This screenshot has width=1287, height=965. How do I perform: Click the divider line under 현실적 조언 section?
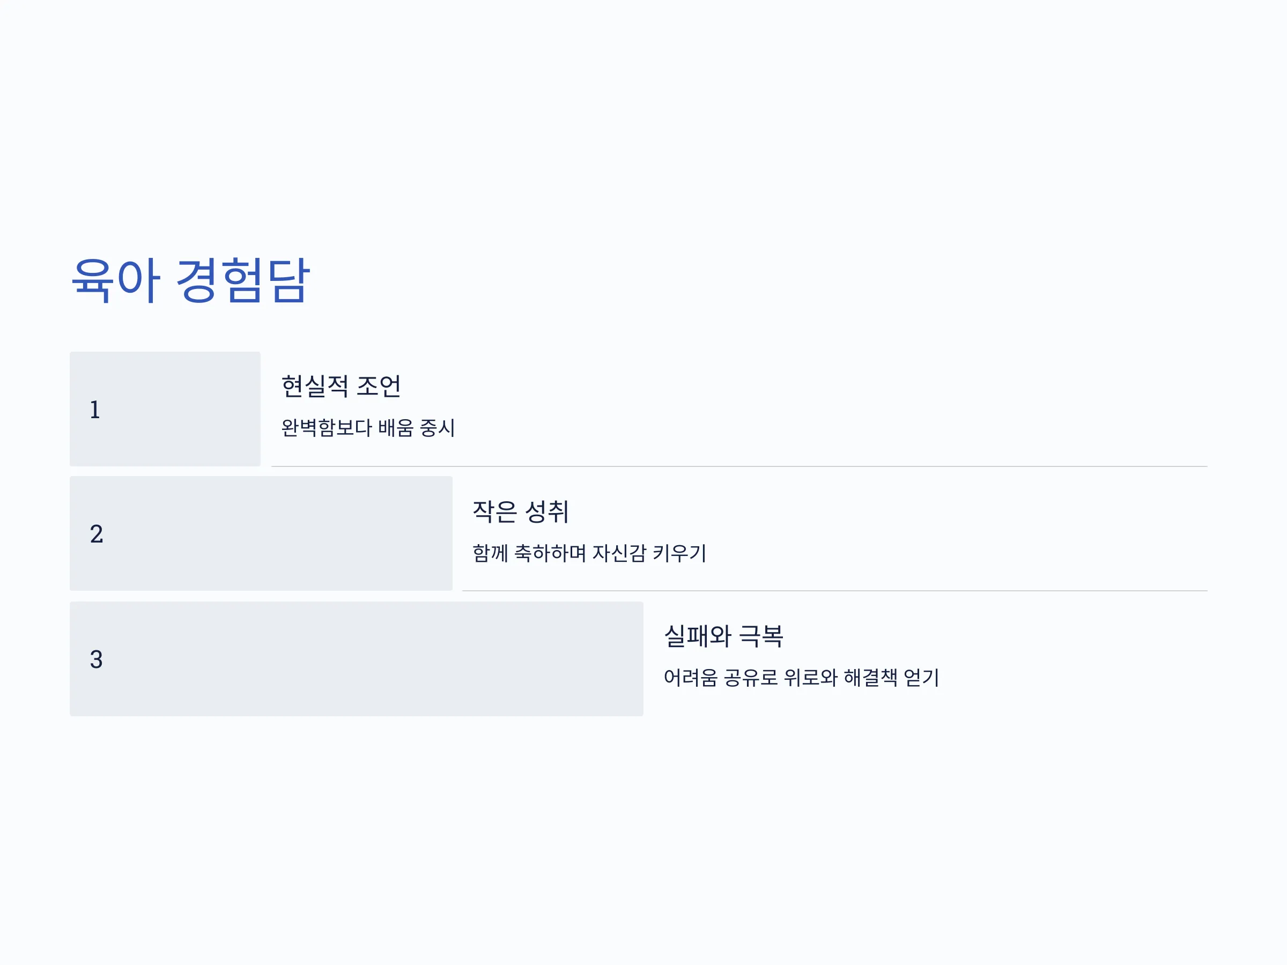click(x=739, y=466)
